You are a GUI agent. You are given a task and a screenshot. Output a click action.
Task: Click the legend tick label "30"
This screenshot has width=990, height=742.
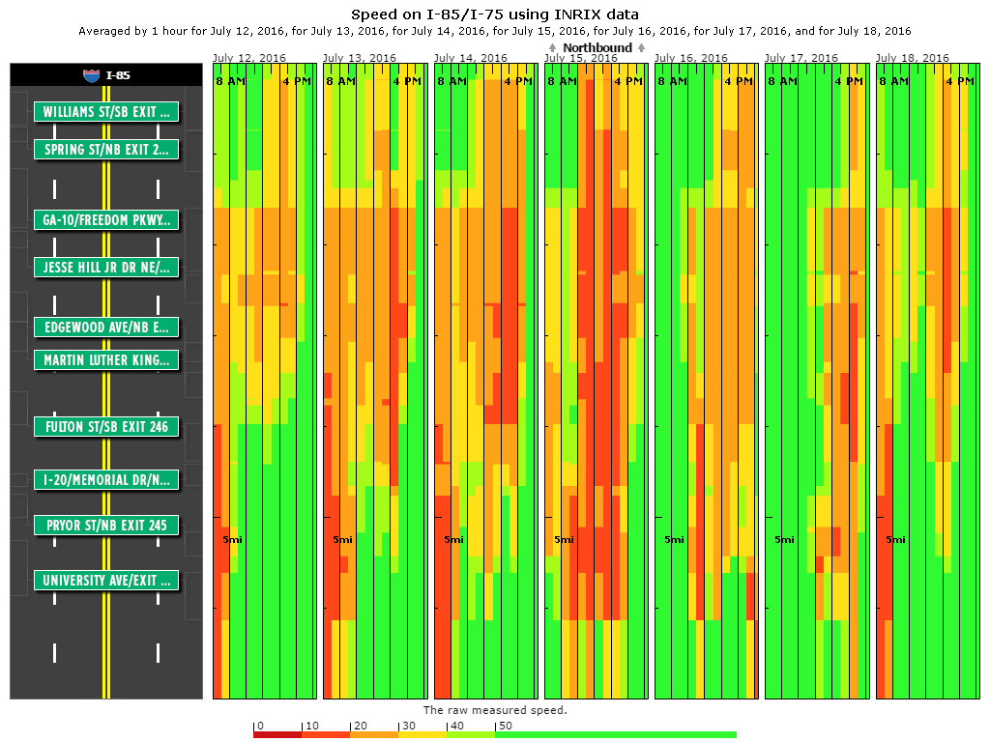click(409, 726)
